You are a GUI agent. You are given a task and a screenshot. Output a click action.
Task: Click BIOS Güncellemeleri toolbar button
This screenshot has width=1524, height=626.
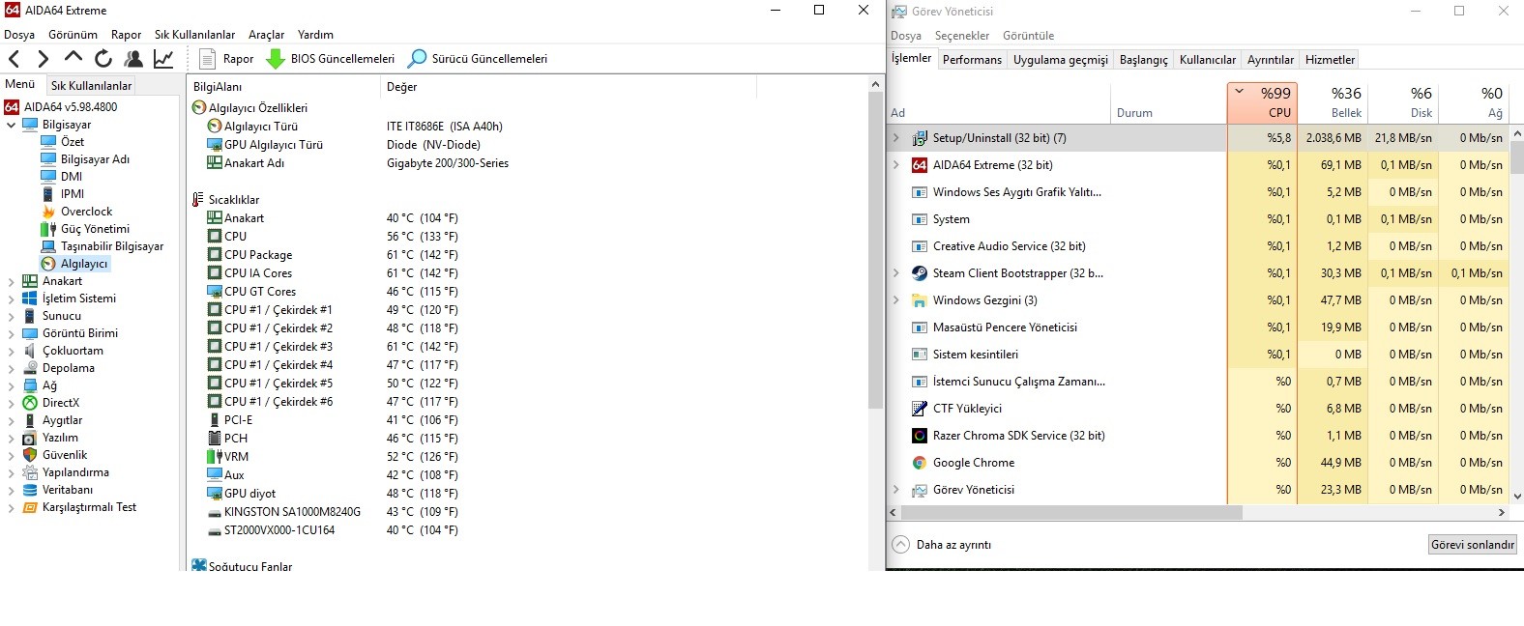tap(331, 59)
